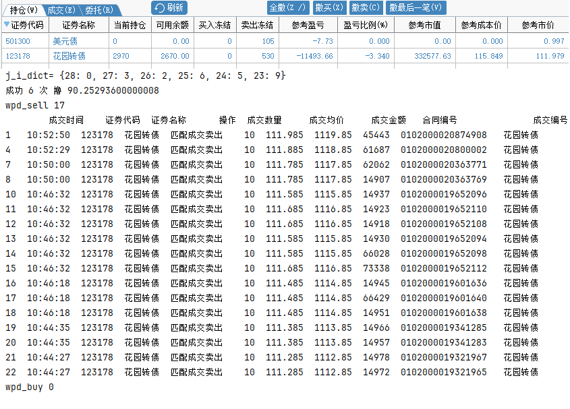Click market price 0.997
Screen dimensions: 570x409
(x=554, y=41)
